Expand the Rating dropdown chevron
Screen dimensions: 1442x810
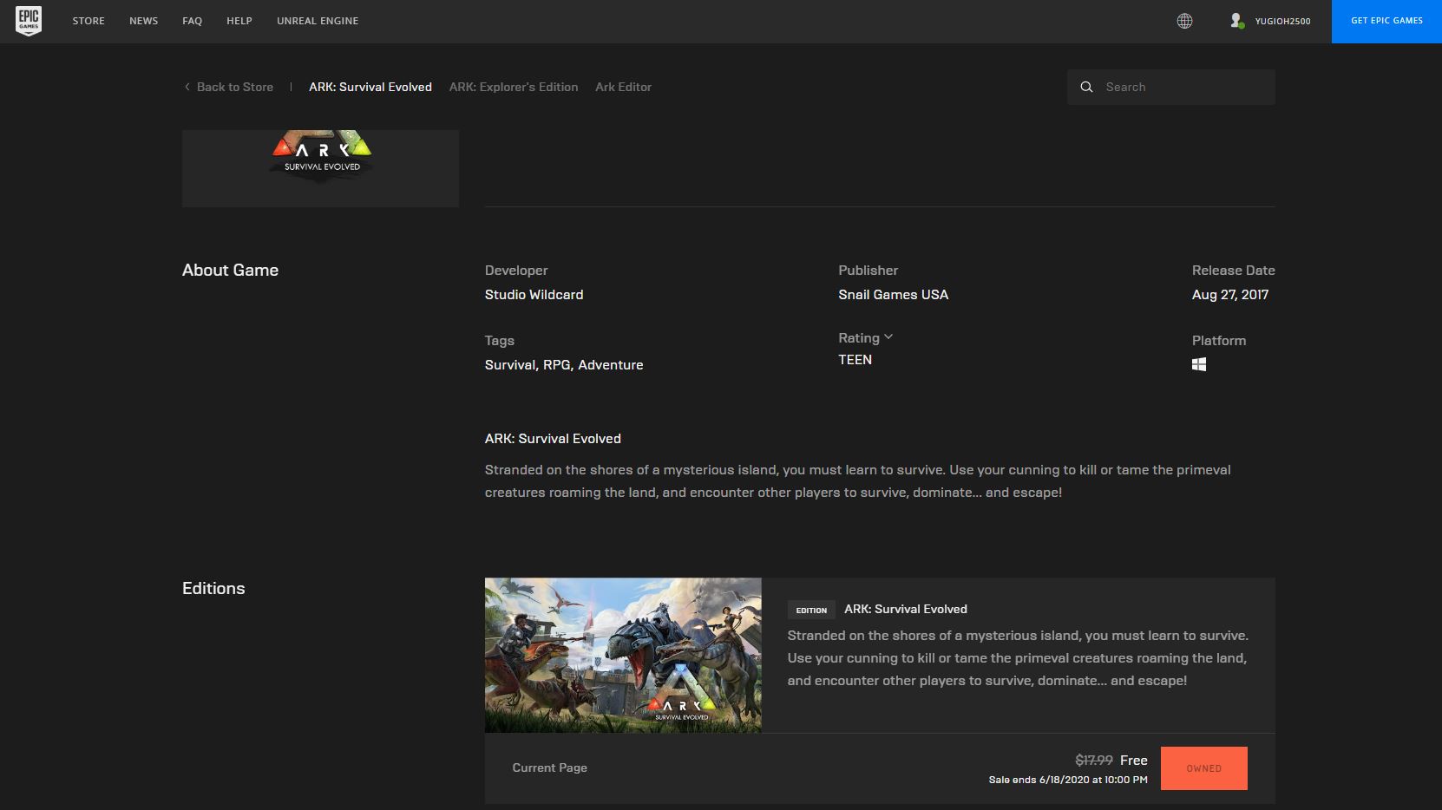(x=888, y=337)
